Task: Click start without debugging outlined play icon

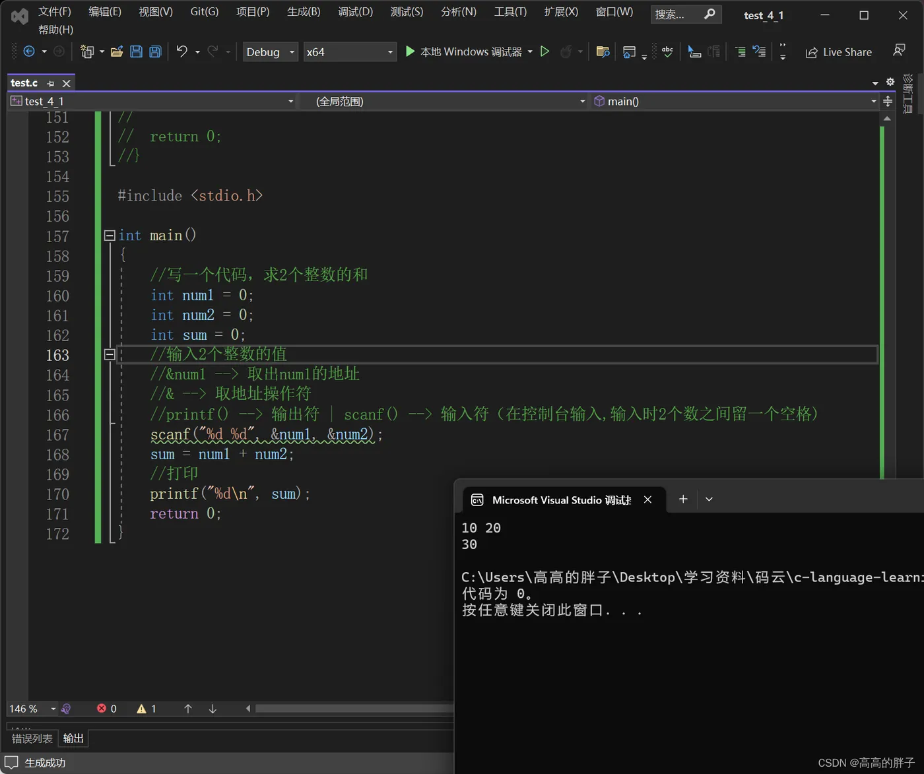Action: (544, 51)
